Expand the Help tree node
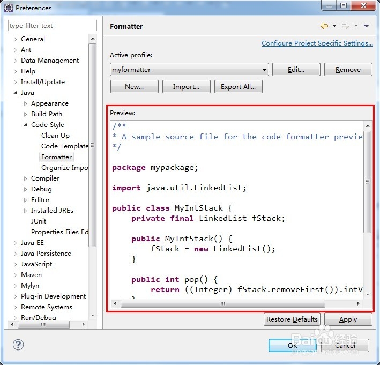The image size is (380, 365). coord(15,71)
